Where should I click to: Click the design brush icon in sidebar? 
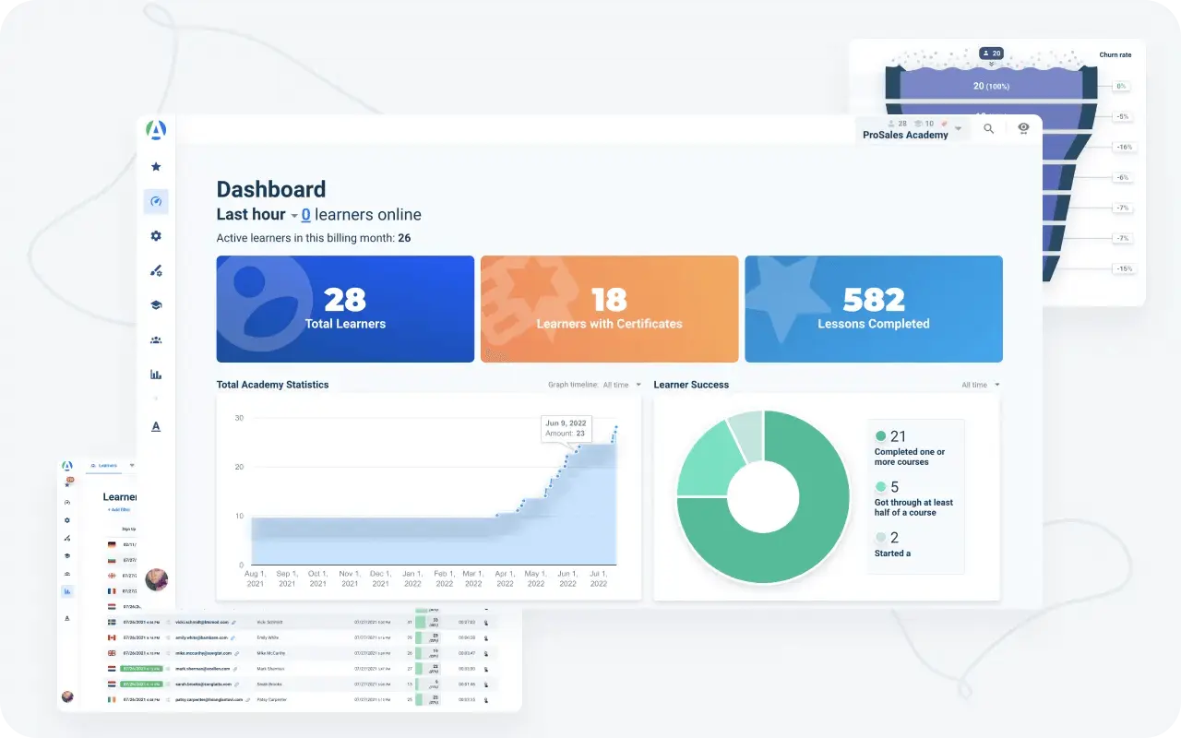click(x=156, y=270)
